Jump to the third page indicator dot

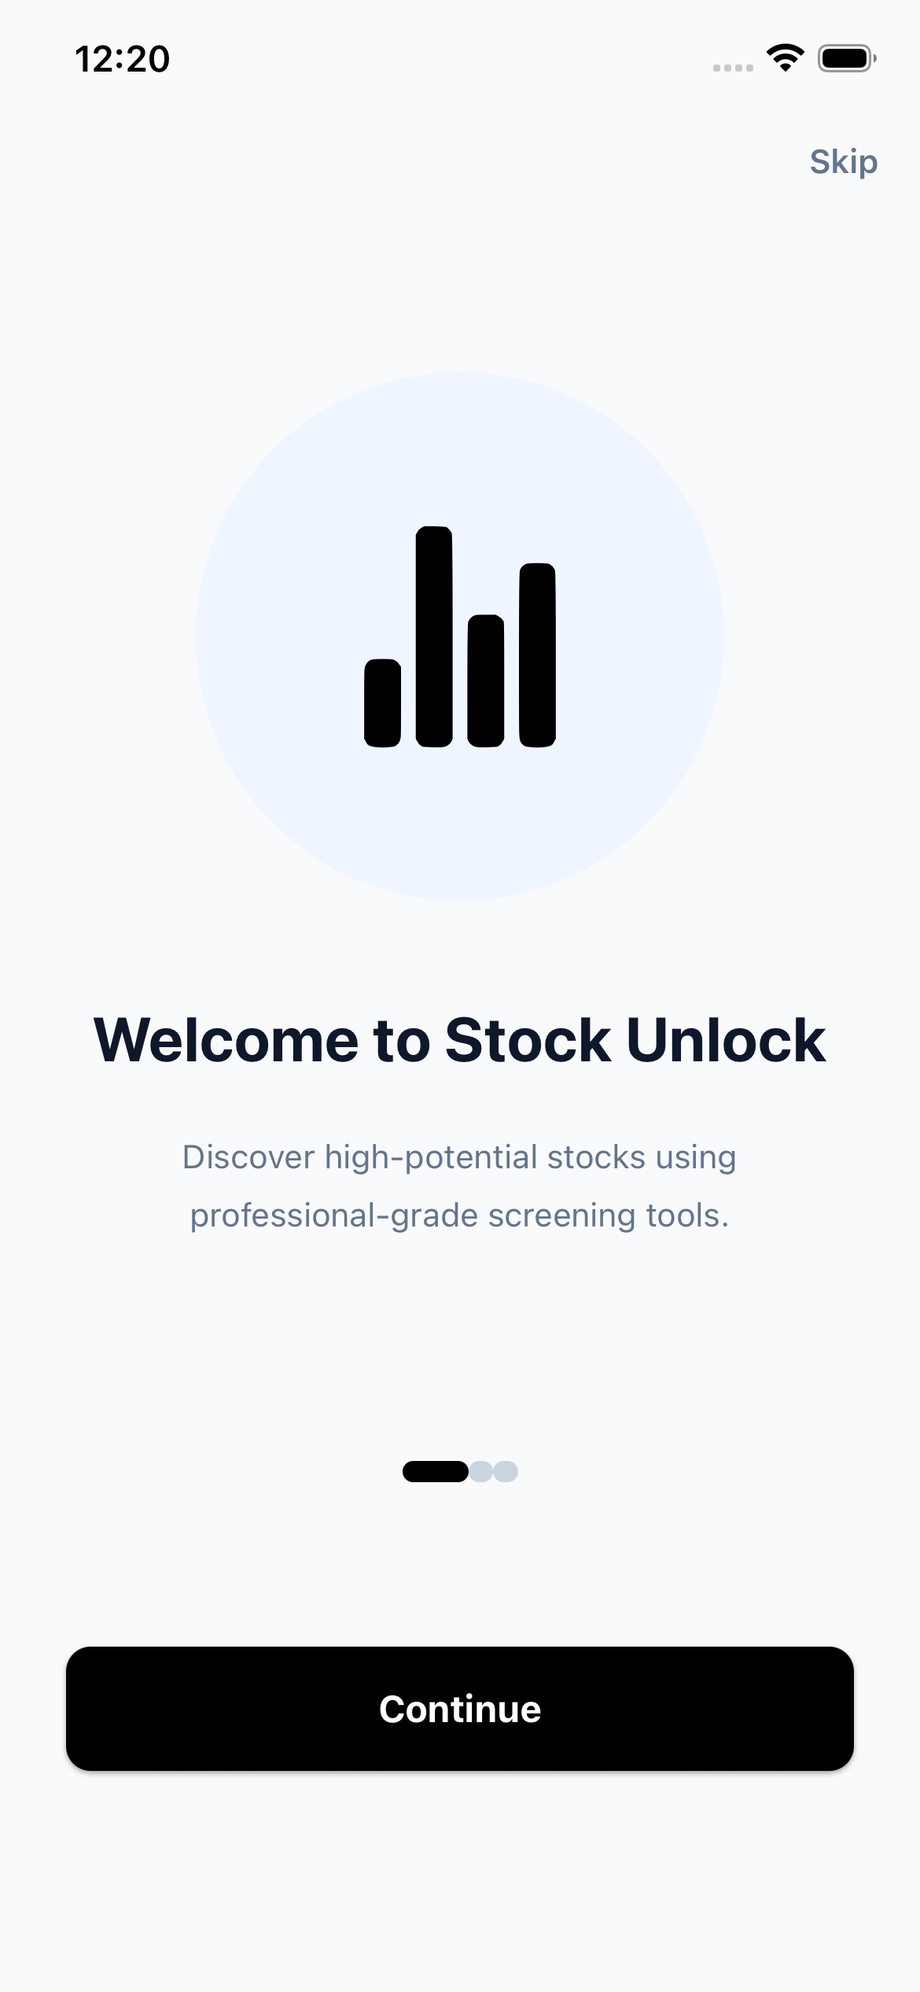point(506,1471)
